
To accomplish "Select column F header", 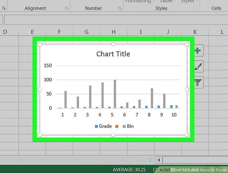I will click(59, 32).
